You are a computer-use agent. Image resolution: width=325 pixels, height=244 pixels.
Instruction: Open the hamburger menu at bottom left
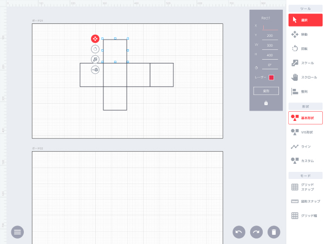click(x=17, y=232)
